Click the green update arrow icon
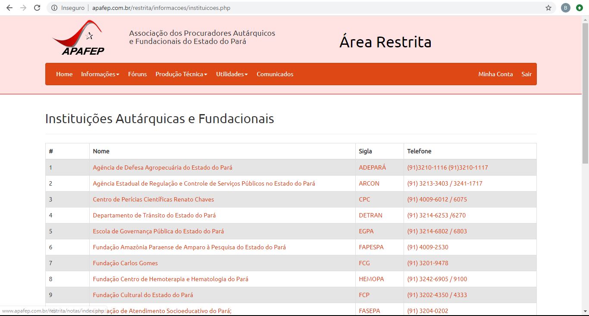This screenshot has width=589, height=316. (x=580, y=8)
